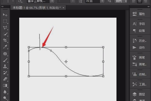Image resolution: width=151 pixels, height=101 pixels.
Task: Click the bottom-left transform handle
Action: (x=29, y=76)
